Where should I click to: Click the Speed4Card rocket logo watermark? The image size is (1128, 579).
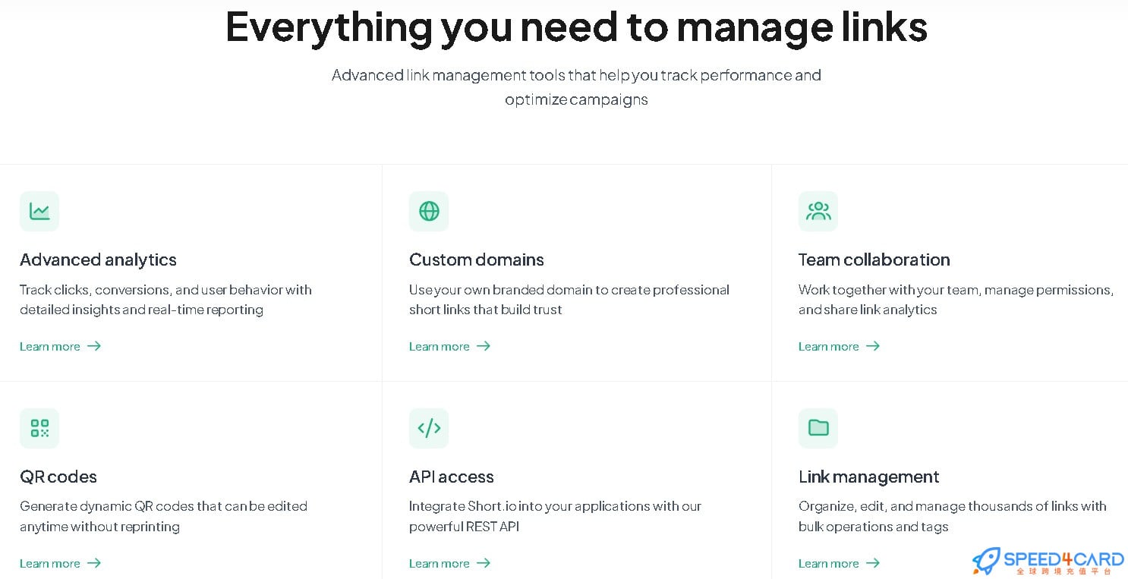pyautogui.click(x=987, y=561)
